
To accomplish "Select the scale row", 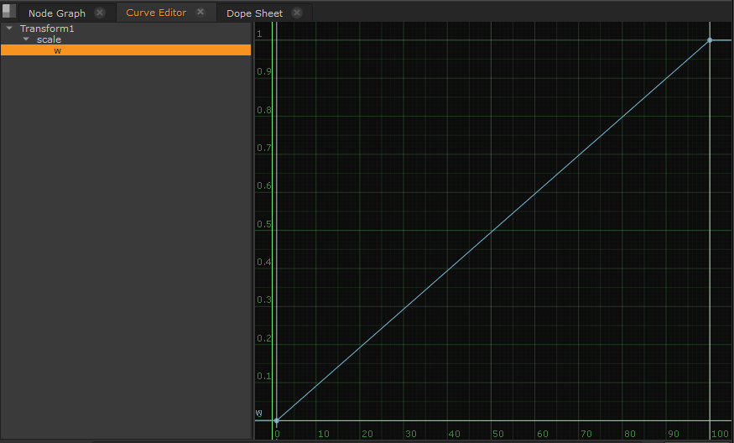I will [x=126, y=39].
